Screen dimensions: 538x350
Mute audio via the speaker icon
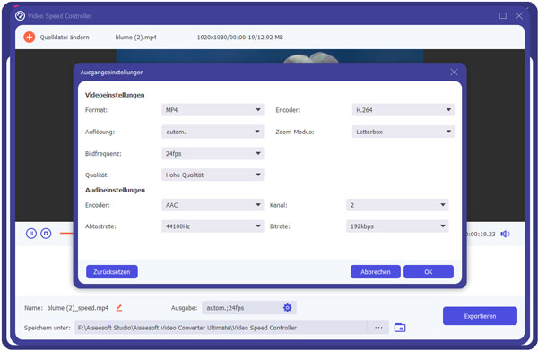(505, 234)
